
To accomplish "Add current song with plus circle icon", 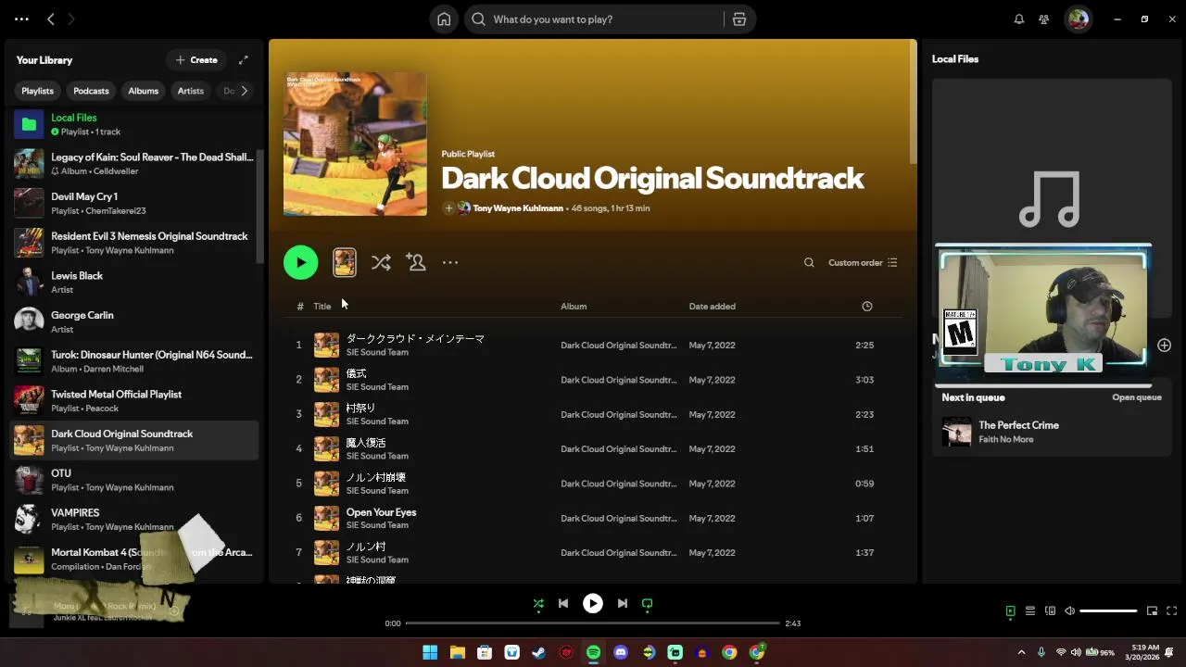I will (x=1164, y=346).
